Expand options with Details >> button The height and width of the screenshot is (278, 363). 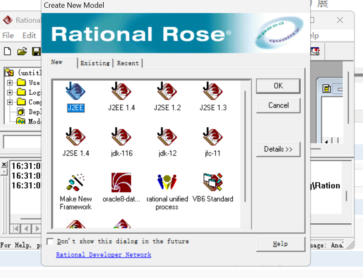tap(278, 149)
